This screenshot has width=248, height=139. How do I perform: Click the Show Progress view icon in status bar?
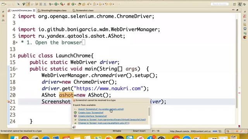tap(220, 131)
